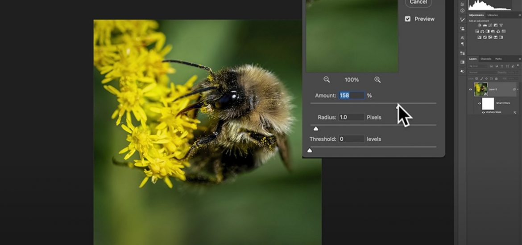Open the Layers panel options menu
Viewport: 522px width, 245px height.
[x=519, y=59]
